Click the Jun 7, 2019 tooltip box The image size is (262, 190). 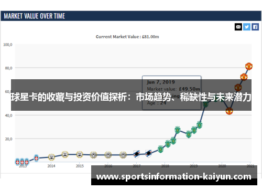click(x=171, y=93)
